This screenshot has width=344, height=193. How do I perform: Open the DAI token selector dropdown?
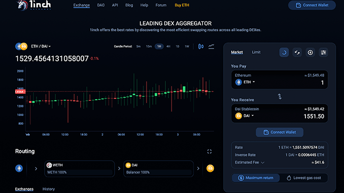coord(249,116)
